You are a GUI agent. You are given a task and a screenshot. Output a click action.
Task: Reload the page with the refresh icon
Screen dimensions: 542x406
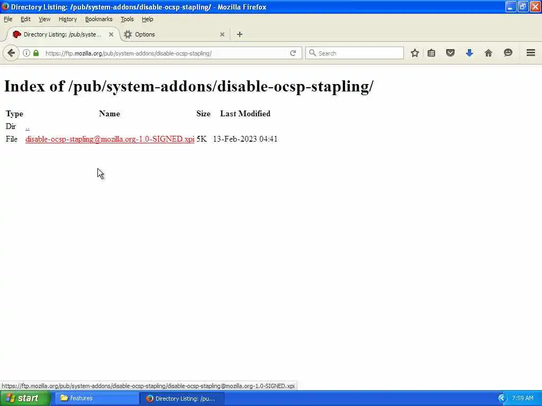tap(293, 53)
